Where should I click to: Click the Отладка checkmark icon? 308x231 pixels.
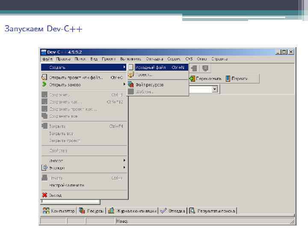click(163, 211)
